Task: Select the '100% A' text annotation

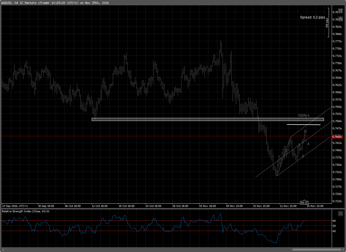Action: pyautogui.click(x=303, y=116)
